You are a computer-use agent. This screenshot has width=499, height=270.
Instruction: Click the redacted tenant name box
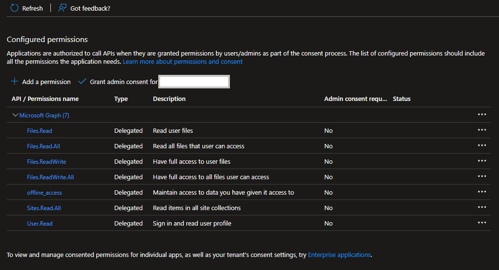click(194, 82)
